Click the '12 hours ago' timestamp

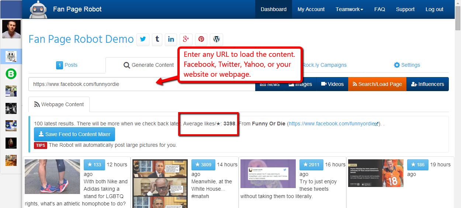pyautogui.click(x=105, y=169)
